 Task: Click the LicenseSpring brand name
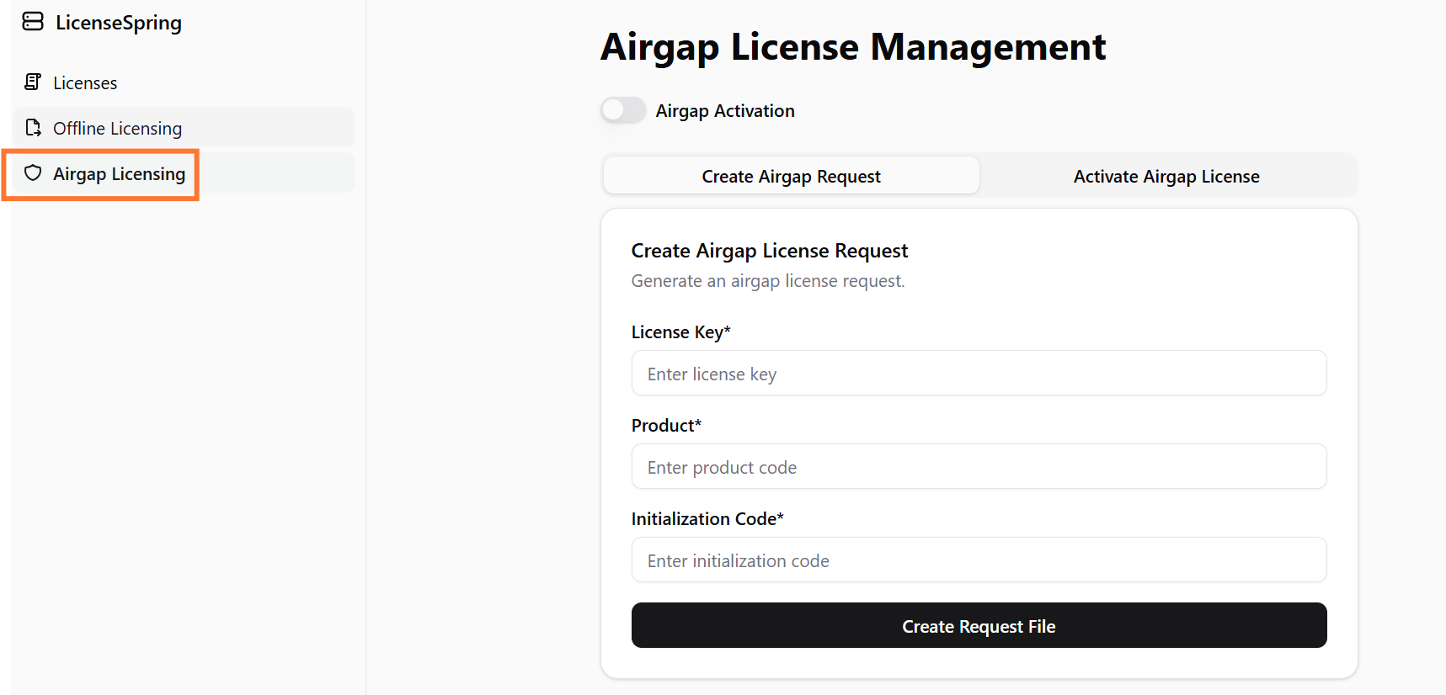(118, 23)
